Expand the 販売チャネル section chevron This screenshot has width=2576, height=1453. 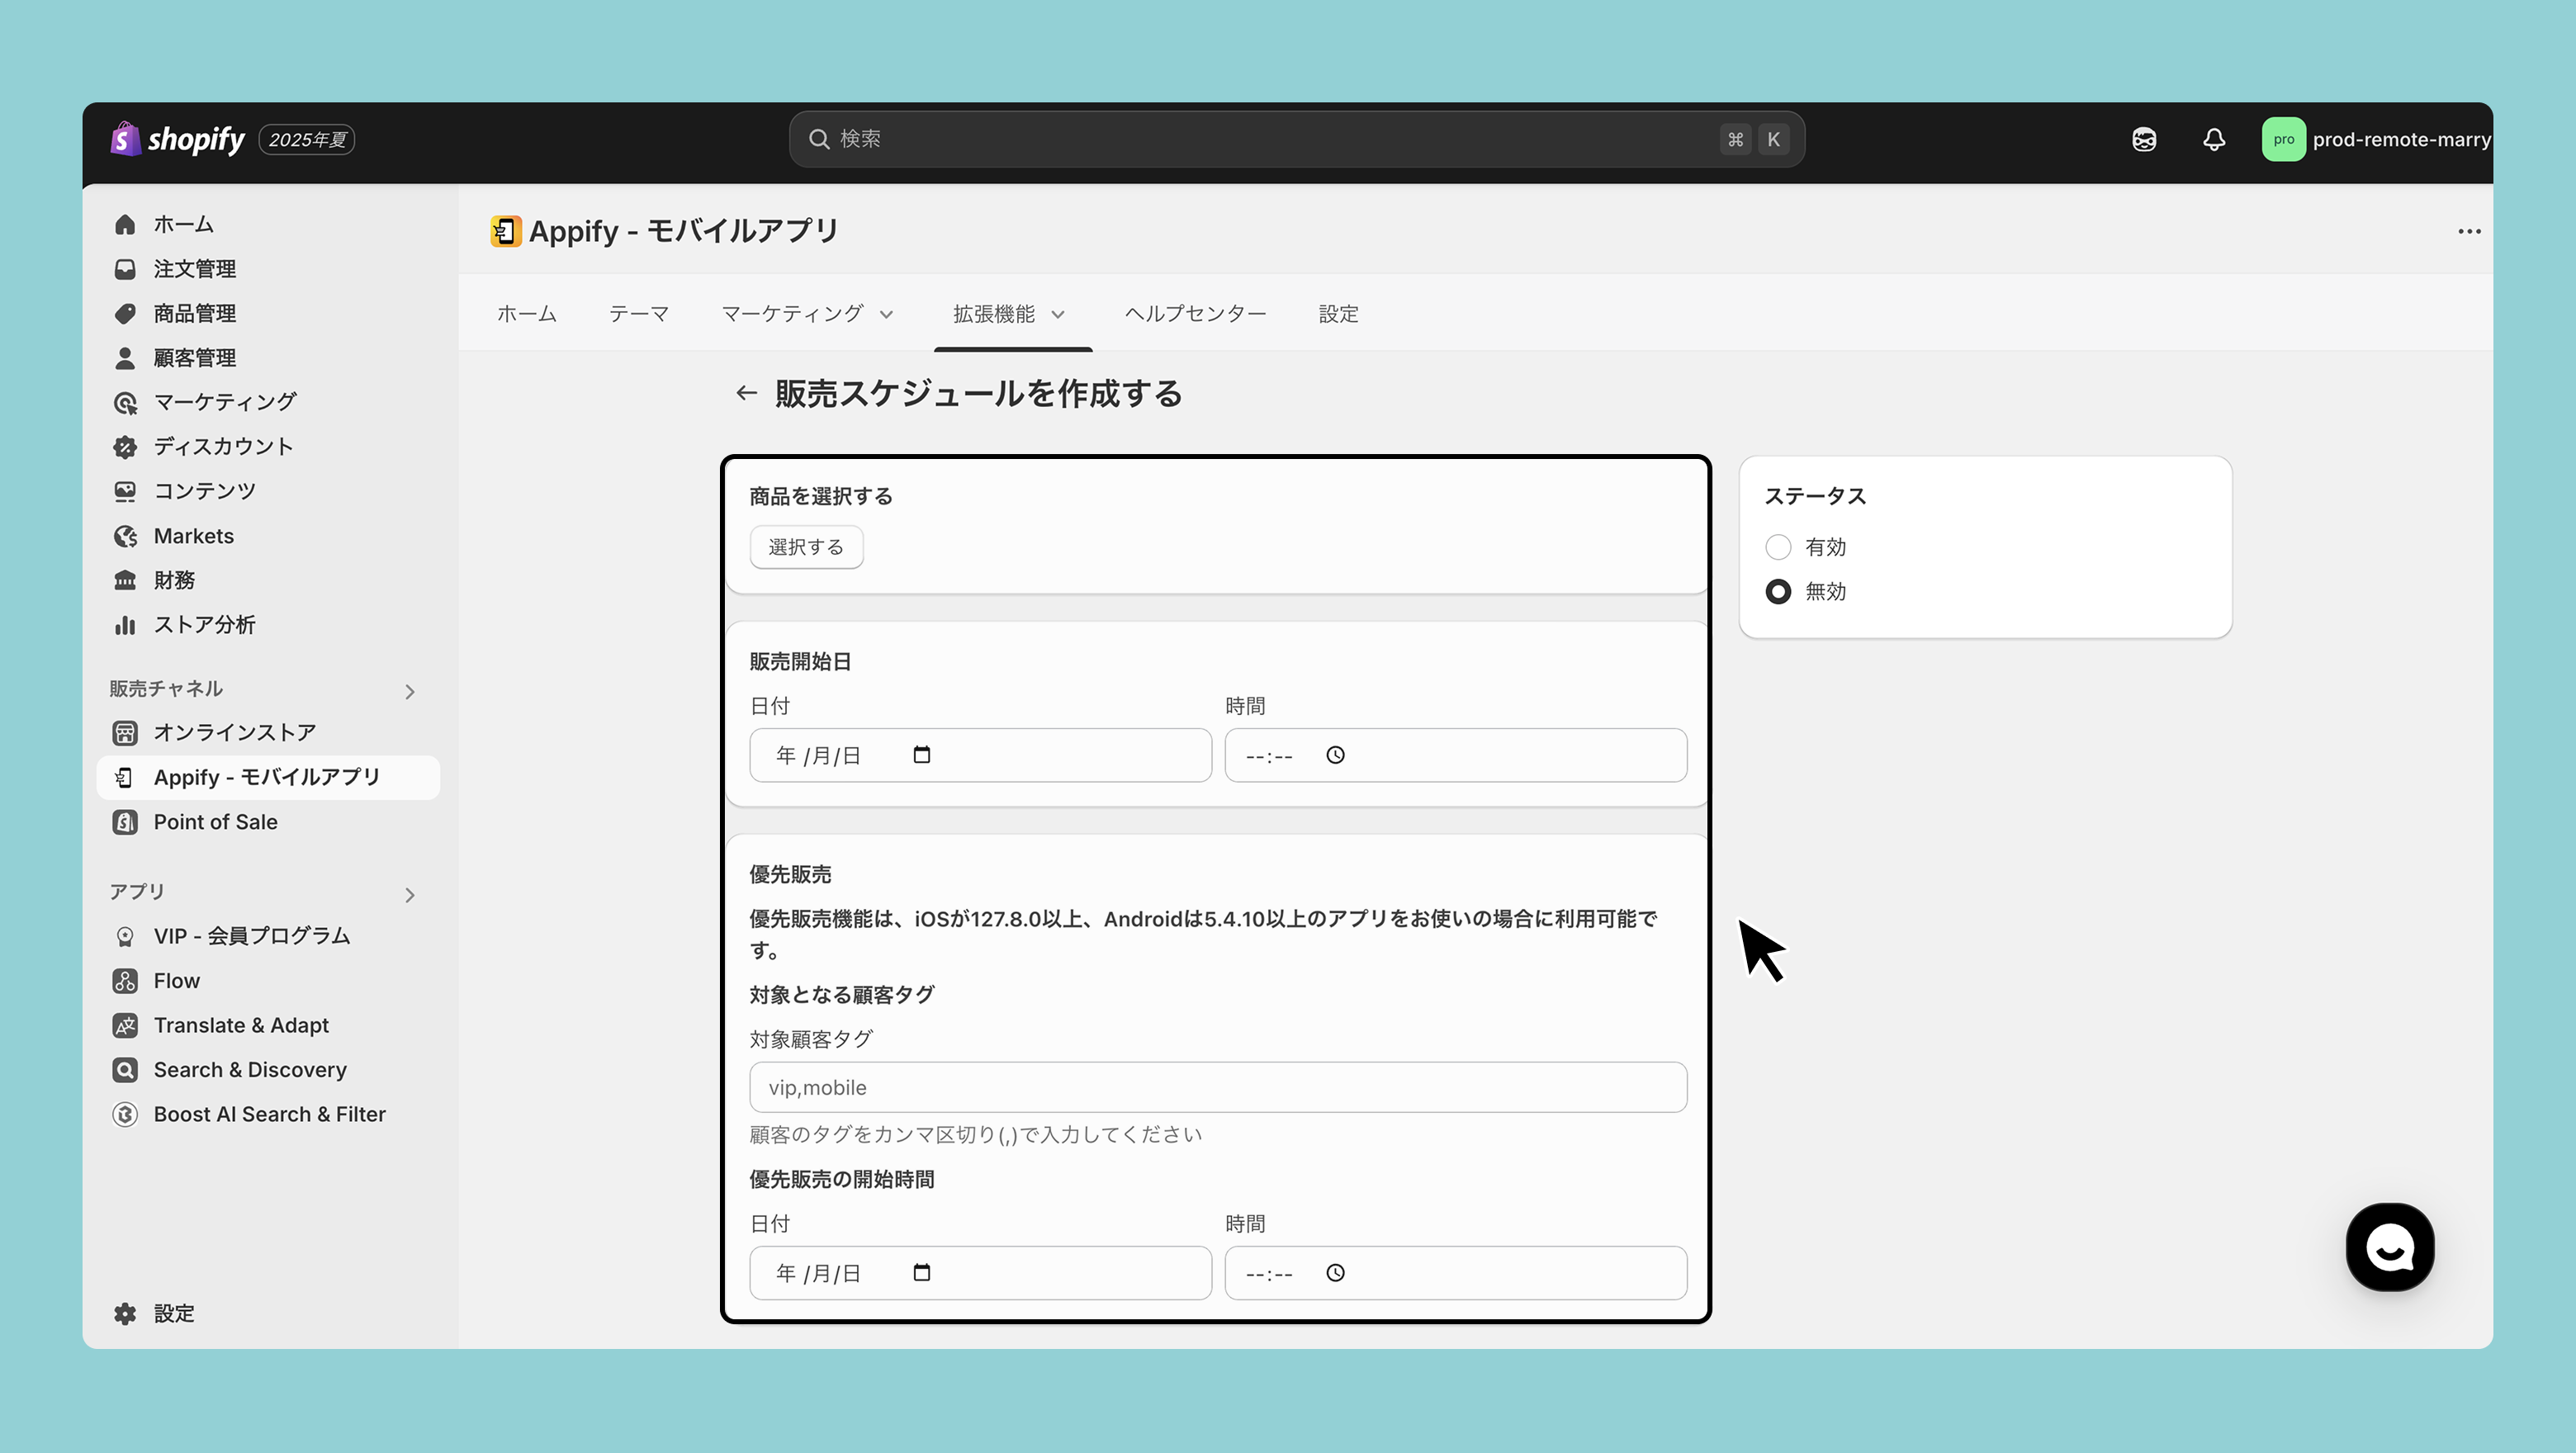[x=409, y=691]
